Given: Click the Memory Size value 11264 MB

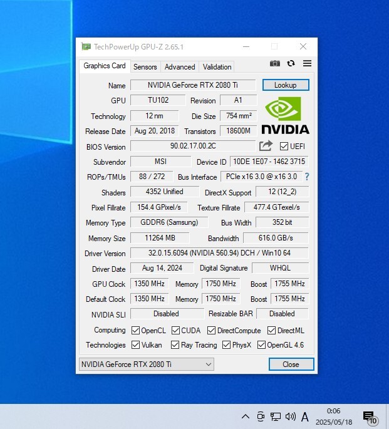Looking at the screenshot, I should (x=160, y=238).
